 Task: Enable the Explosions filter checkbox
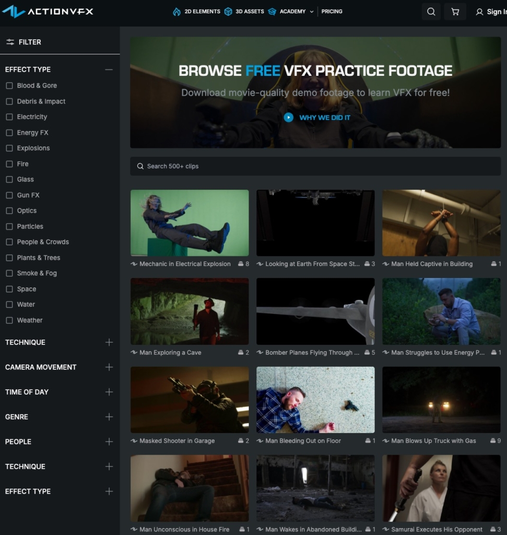(9, 148)
